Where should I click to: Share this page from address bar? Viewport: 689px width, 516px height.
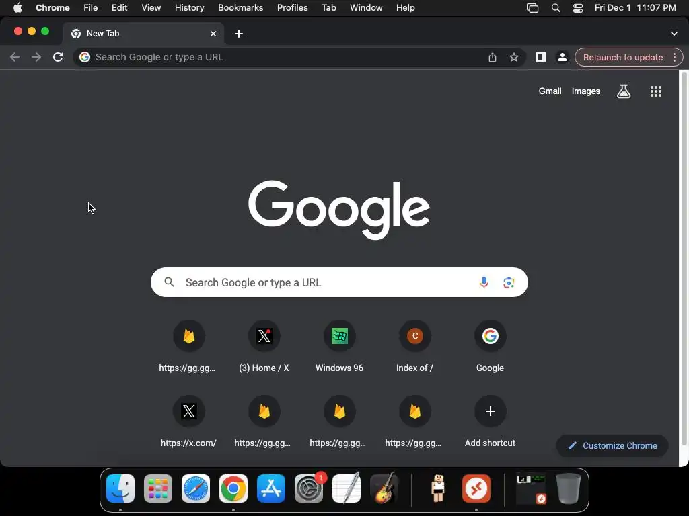tap(492, 57)
